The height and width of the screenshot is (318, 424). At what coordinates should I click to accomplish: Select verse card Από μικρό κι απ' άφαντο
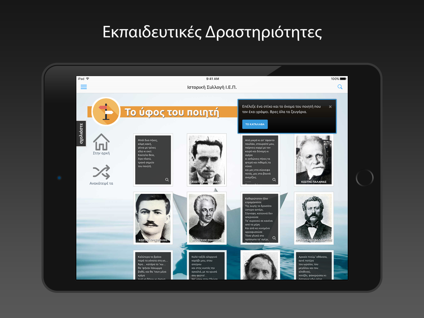click(260, 160)
